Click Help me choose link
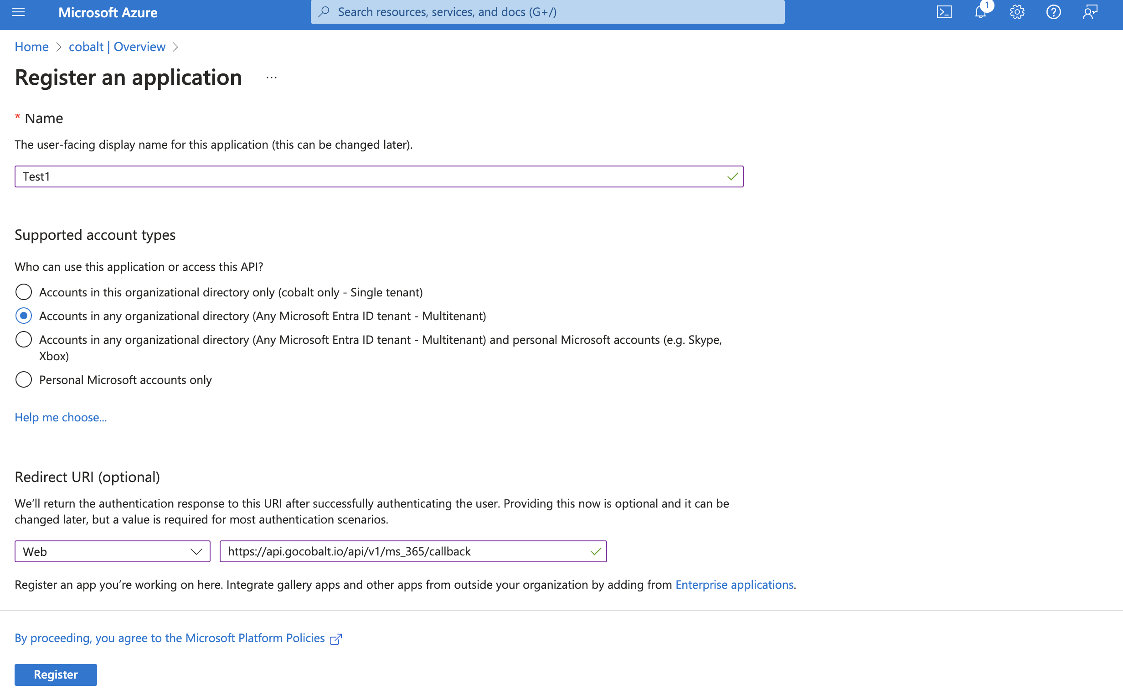This screenshot has height=695, width=1123. (61, 417)
